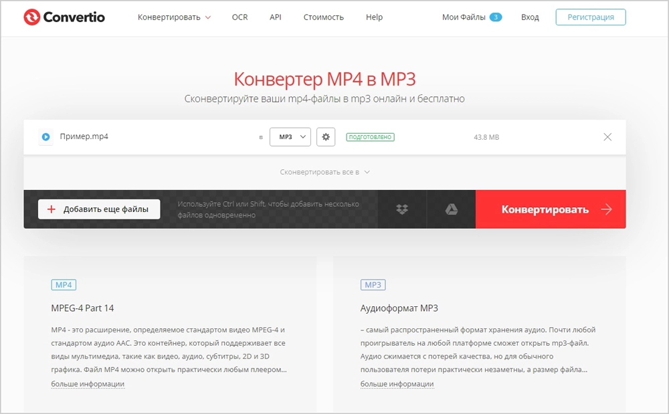
Task: Click the Аудиоформат MP3 title
Action: [x=399, y=308]
